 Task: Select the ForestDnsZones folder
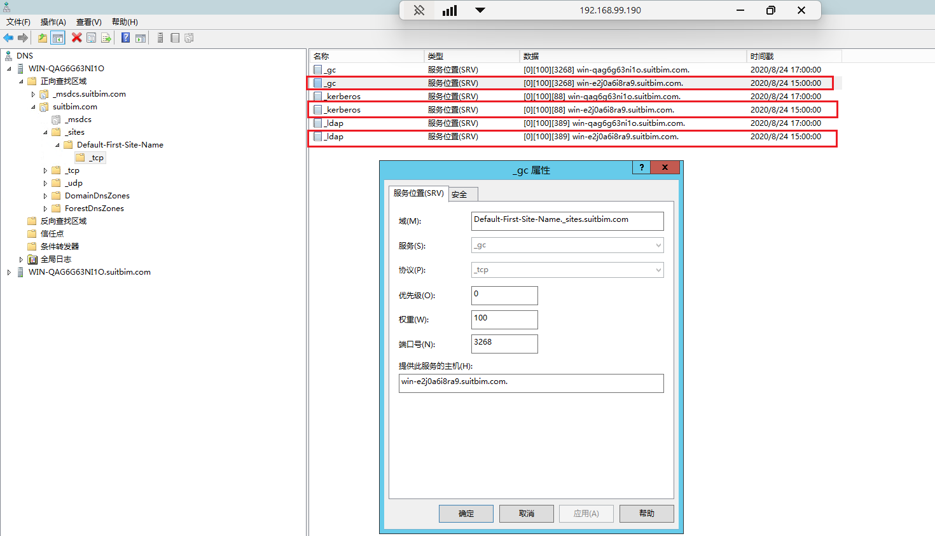click(94, 209)
